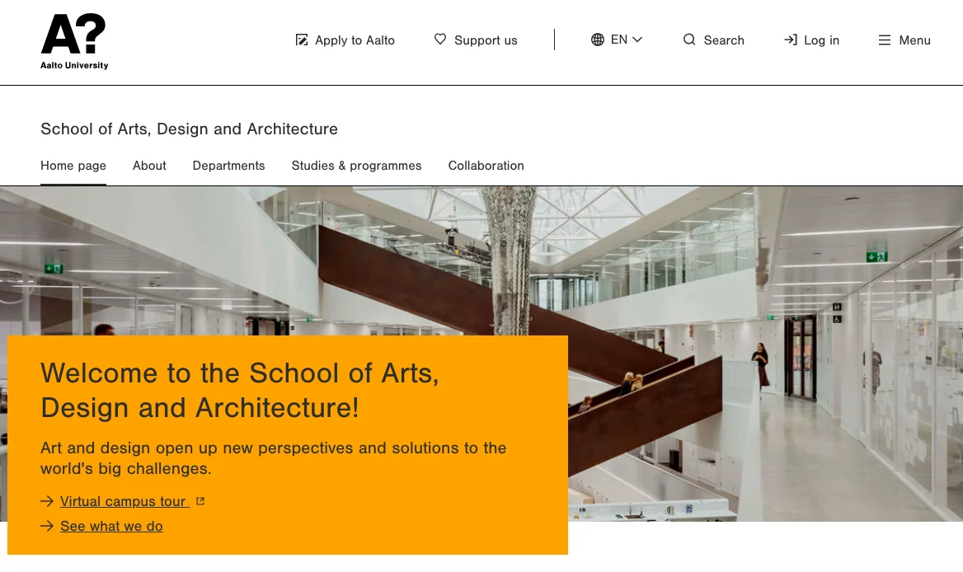Click the globe language icon
The height and width of the screenshot is (572, 963).
click(x=598, y=40)
